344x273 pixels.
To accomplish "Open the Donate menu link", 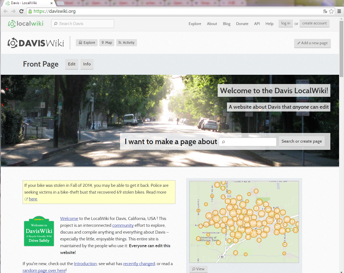I will pyautogui.click(x=242, y=24).
